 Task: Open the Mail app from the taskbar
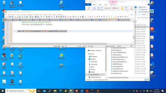click(x=44, y=91)
